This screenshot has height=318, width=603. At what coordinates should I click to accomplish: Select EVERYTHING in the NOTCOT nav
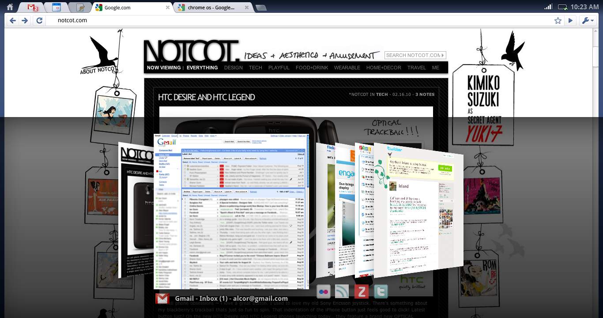[202, 68]
